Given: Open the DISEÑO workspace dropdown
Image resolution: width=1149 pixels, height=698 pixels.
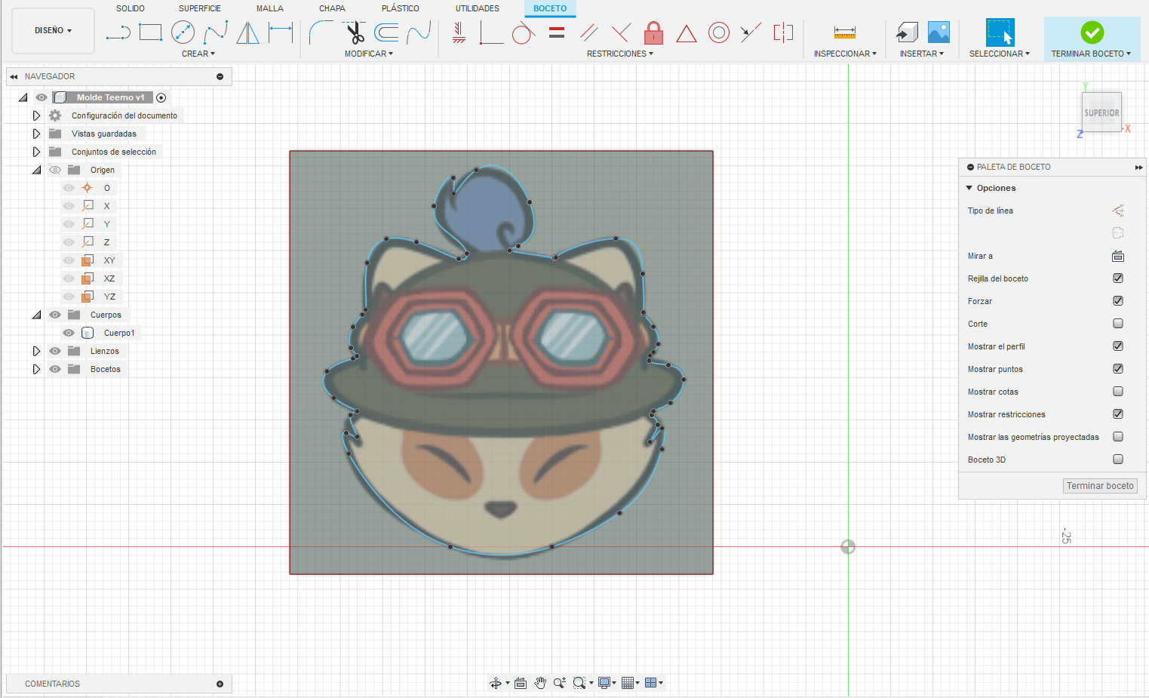Looking at the screenshot, I should click(53, 31).
